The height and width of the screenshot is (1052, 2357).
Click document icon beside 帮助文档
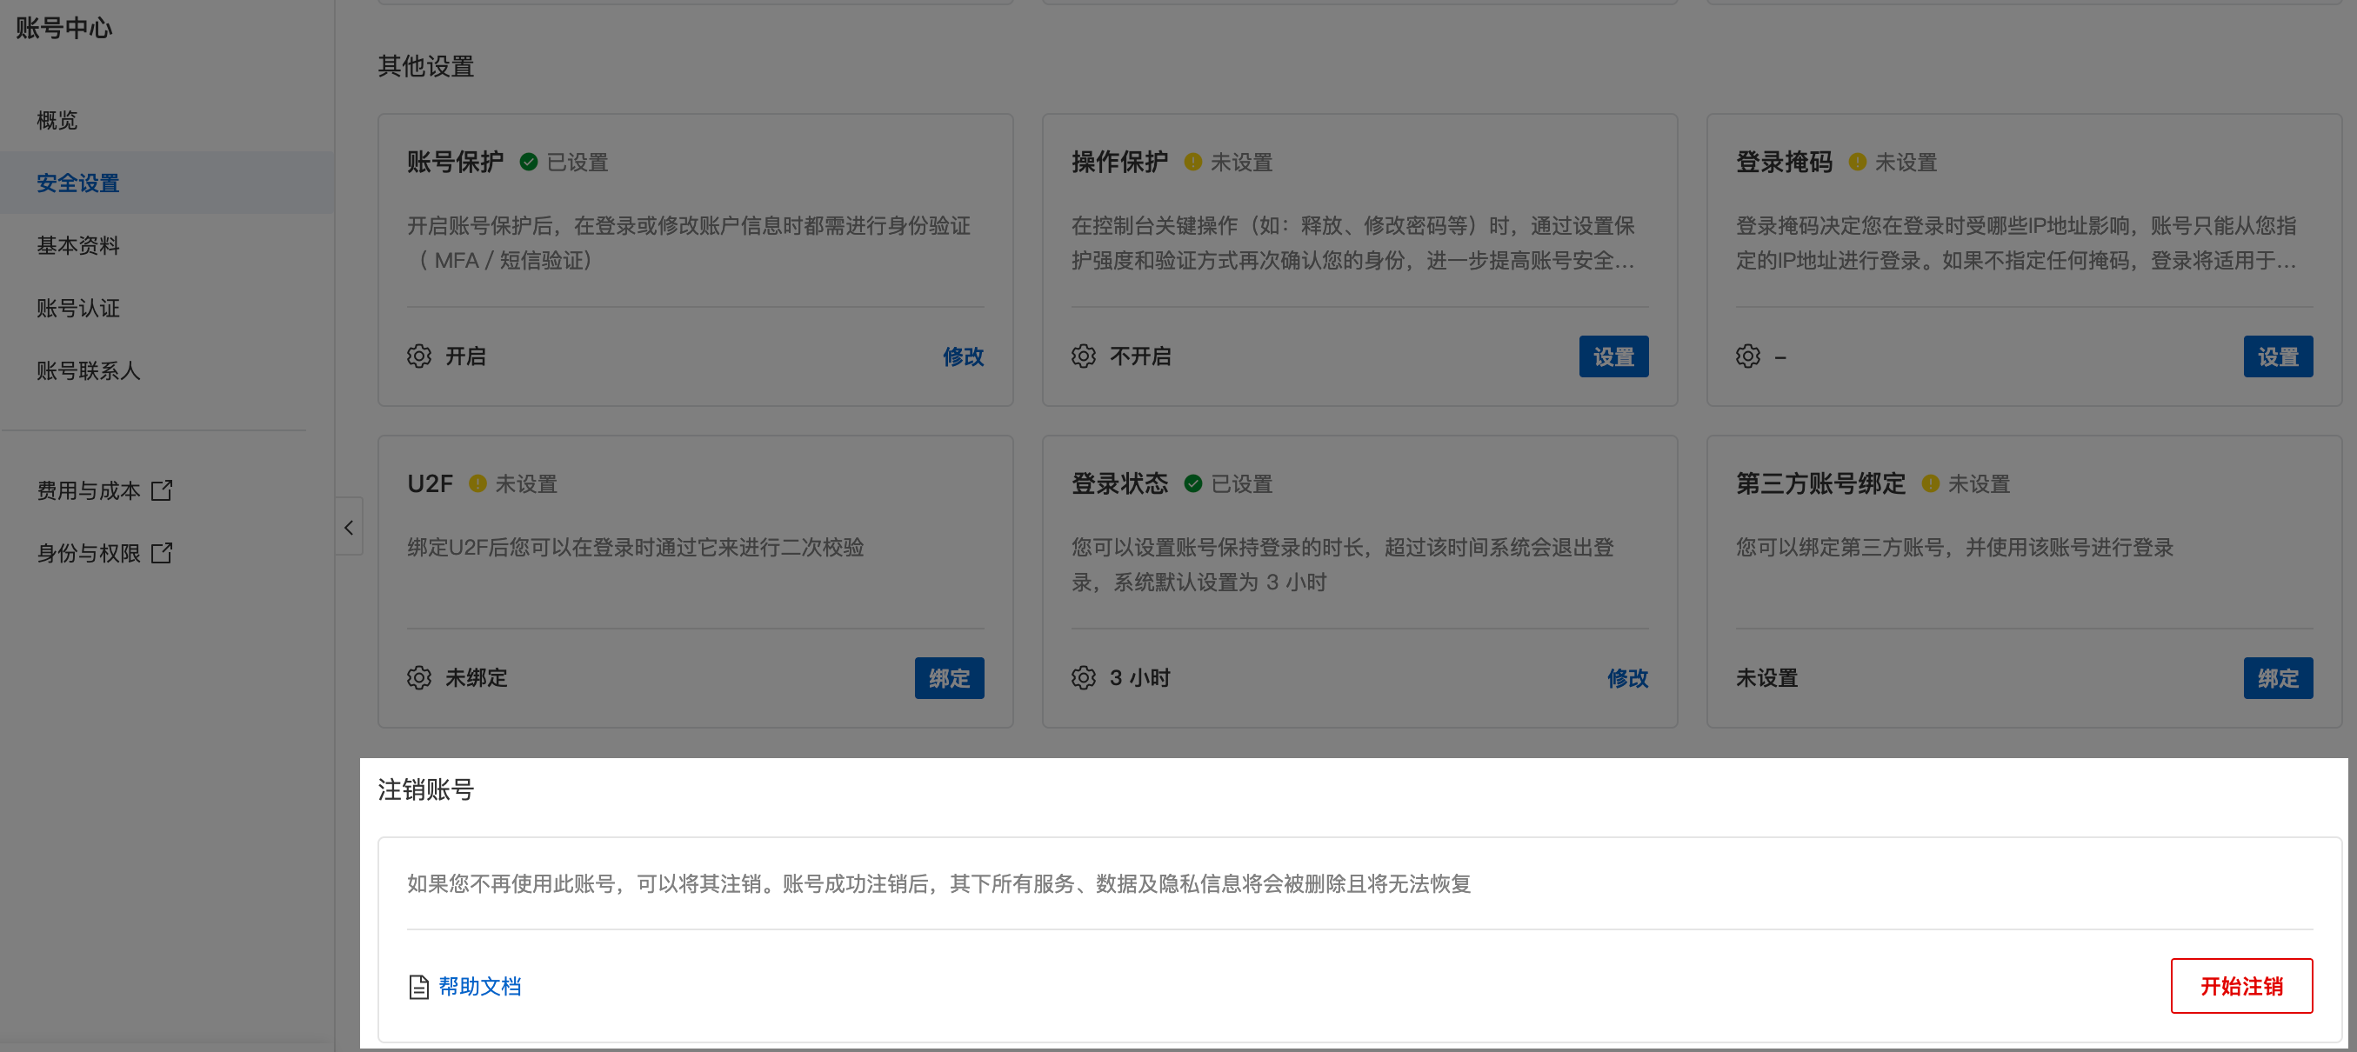coord(418,986)
